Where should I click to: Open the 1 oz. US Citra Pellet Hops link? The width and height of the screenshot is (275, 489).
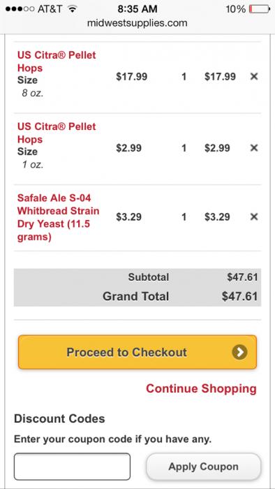(57, 133)
